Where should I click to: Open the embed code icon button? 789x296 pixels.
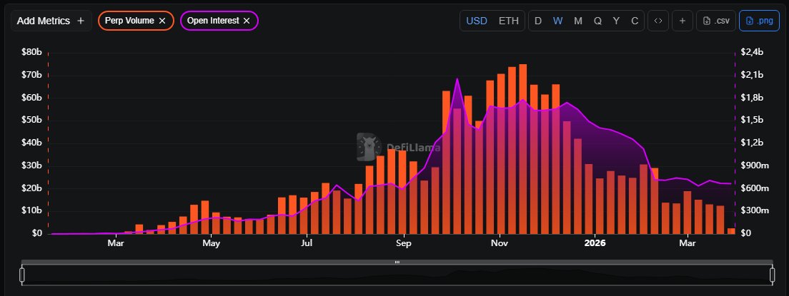(657, 21)
